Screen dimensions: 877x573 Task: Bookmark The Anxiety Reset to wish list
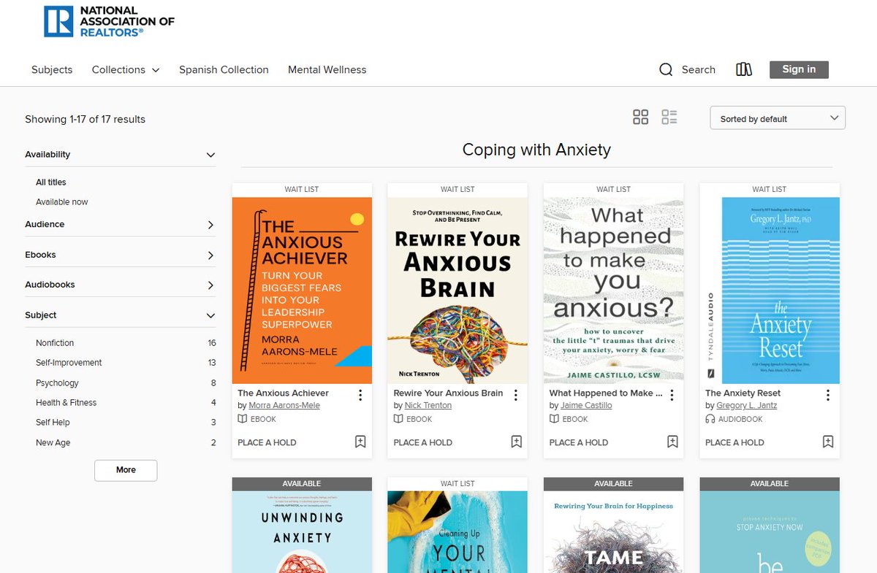pos(828,442)
